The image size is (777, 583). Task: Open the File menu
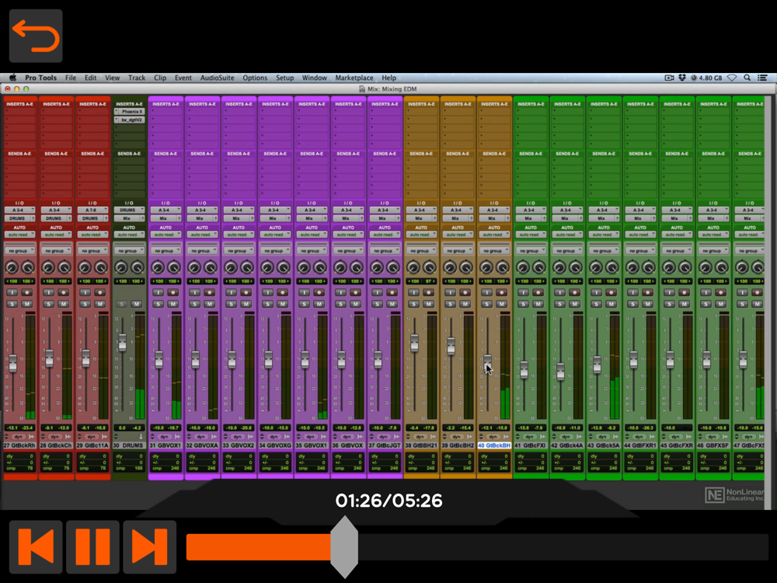71,77
